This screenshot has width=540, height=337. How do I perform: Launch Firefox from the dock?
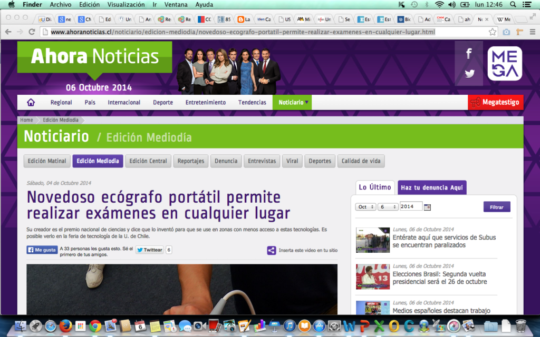tap(65, 326)
